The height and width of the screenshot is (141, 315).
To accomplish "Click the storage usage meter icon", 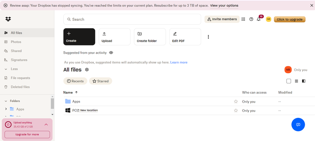I will pyautogui.click(x=8, y=125).
